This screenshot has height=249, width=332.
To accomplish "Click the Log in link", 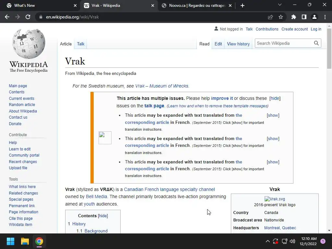I will [316, 29].
